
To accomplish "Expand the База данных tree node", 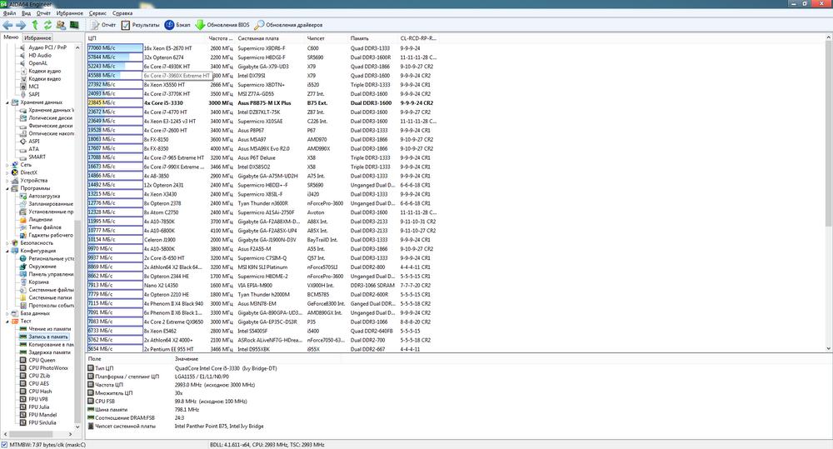I will click(x=7, y=313).
